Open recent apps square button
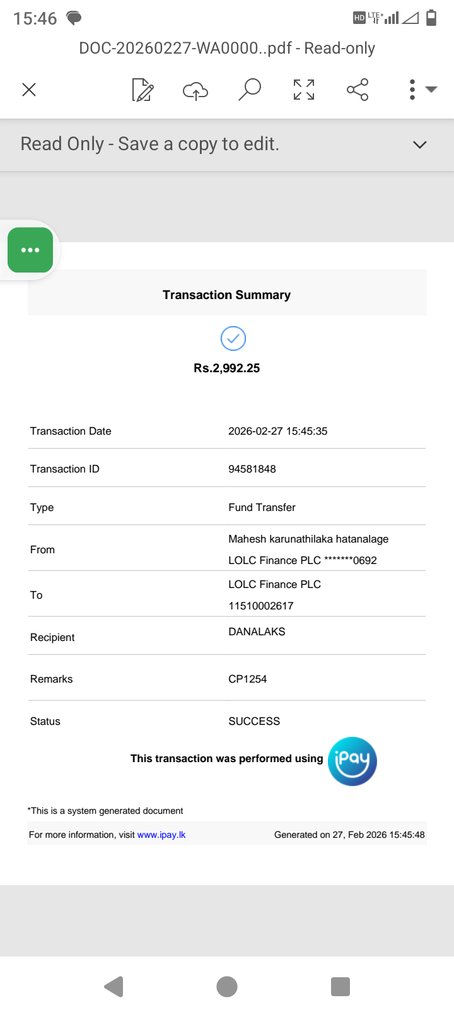 340,987
